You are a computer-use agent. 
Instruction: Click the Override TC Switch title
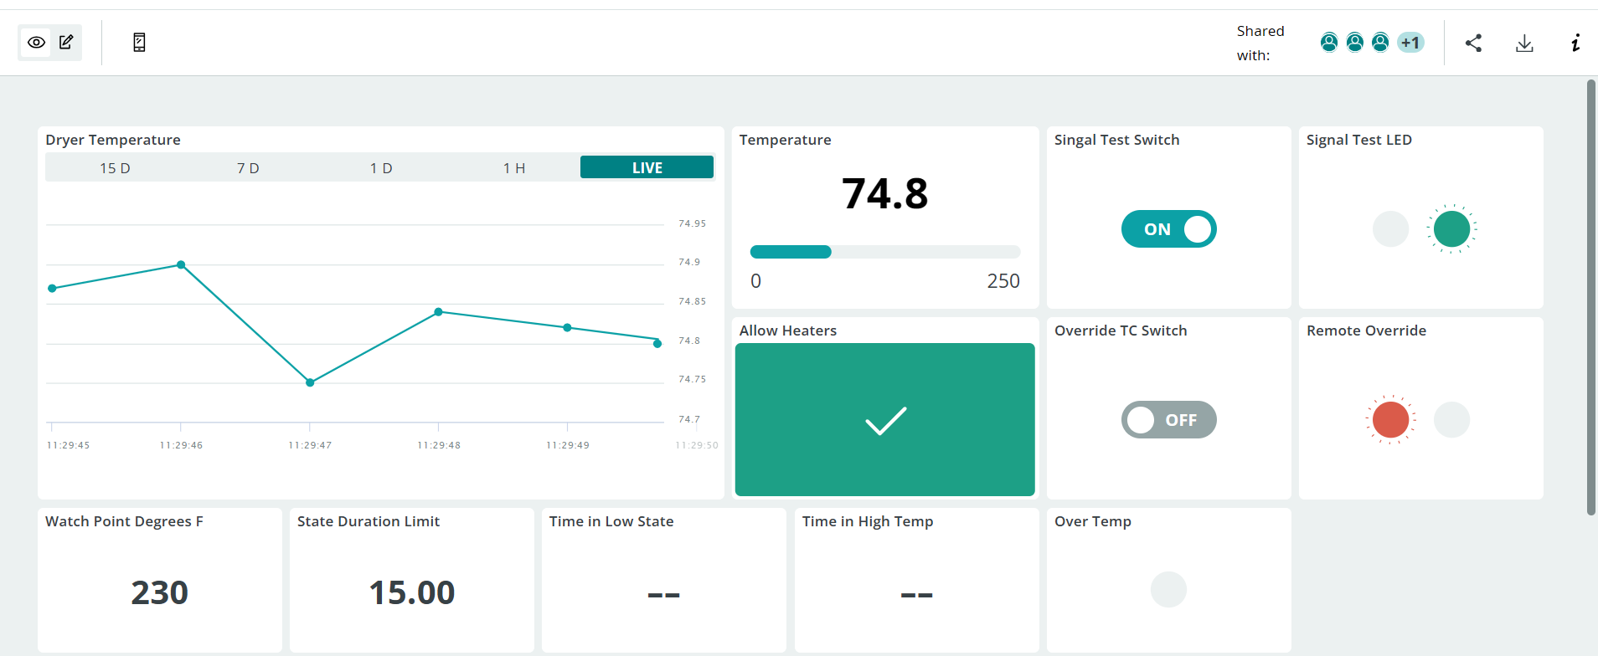pos(1121,331)
